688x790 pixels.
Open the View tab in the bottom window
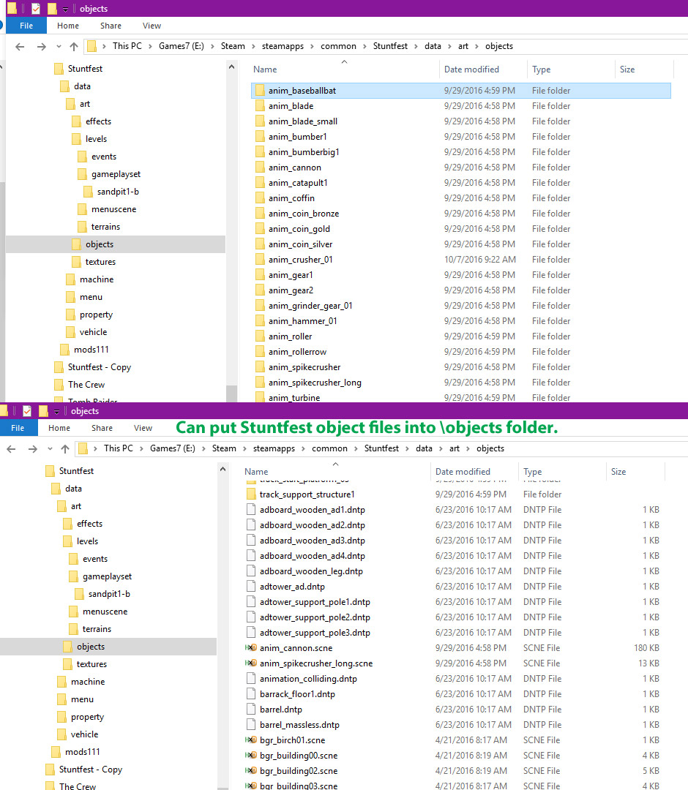143,428
